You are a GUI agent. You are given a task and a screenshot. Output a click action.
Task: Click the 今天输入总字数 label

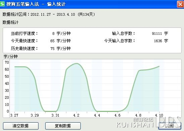pyautogui.click(x=120, y=41)
